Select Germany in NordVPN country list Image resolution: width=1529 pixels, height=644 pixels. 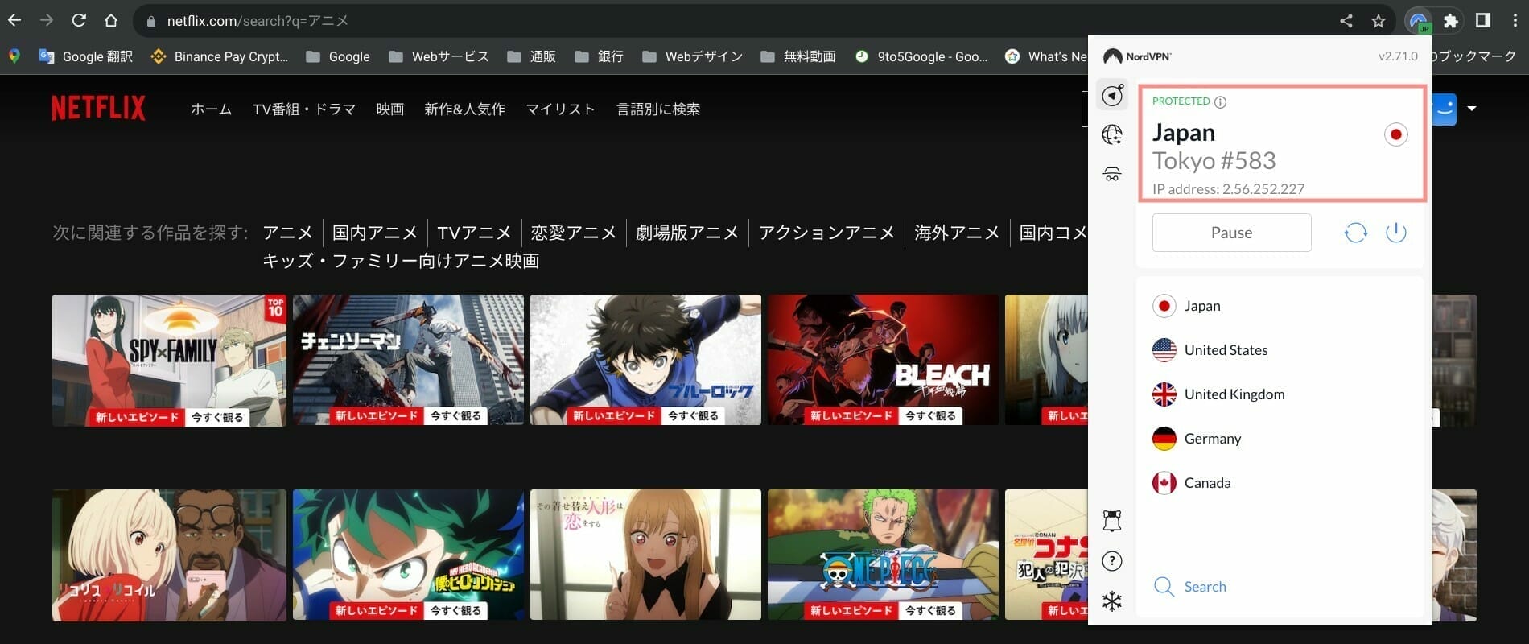point(1280,439)
